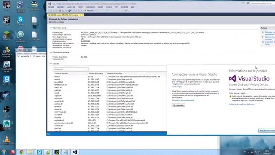The image size is (275, 155).
Task: Click the Se connecter button
Action: click(x=178, y=105)
